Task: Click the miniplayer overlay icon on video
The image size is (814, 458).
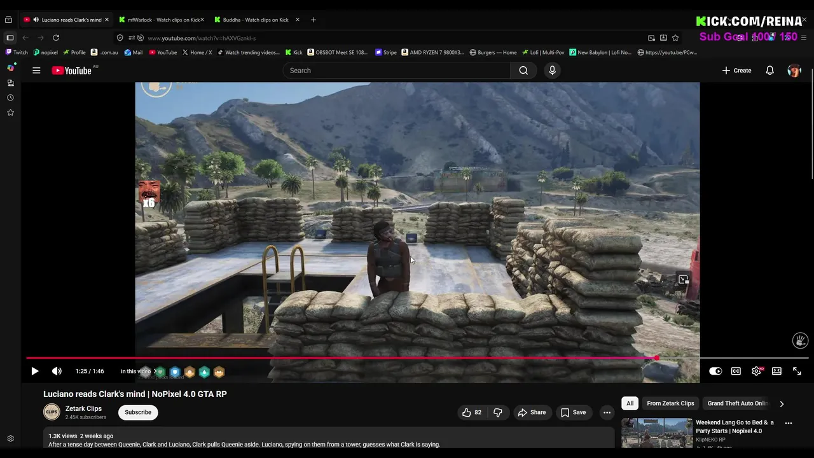Action: [683, 280]
